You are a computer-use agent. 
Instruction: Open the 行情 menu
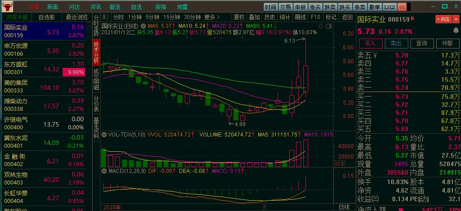tap(33, 7)
